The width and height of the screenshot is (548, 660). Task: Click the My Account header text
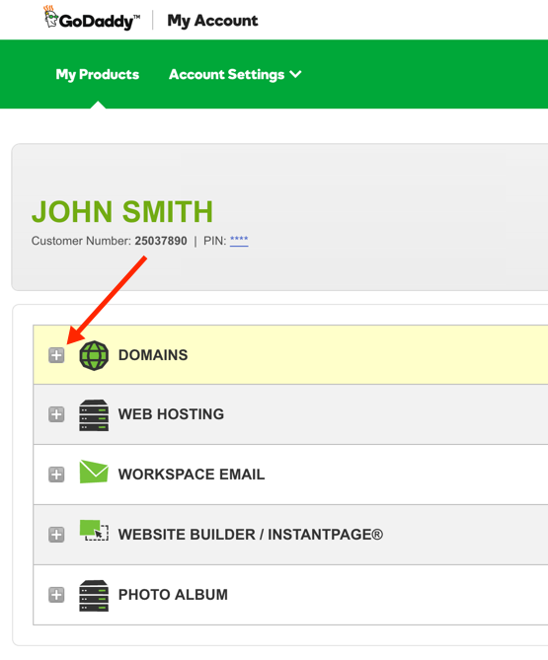(x=212, y=21)
